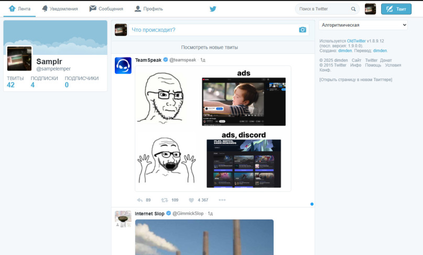
Task: Open account menu via header avatar
Action: point(370,9)
